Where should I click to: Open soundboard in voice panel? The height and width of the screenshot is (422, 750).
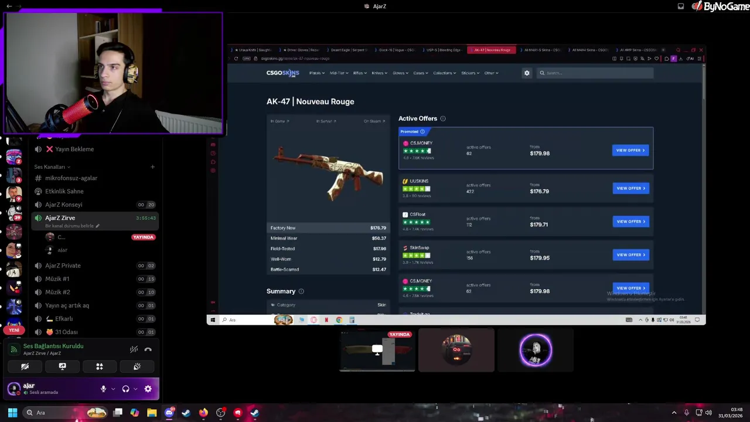(x=137, y=366)
